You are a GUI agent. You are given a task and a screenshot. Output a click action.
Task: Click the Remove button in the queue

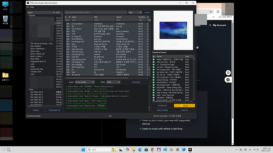[x=162, y=106]
